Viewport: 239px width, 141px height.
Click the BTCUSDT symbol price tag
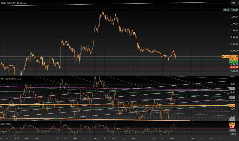(225, 57)
